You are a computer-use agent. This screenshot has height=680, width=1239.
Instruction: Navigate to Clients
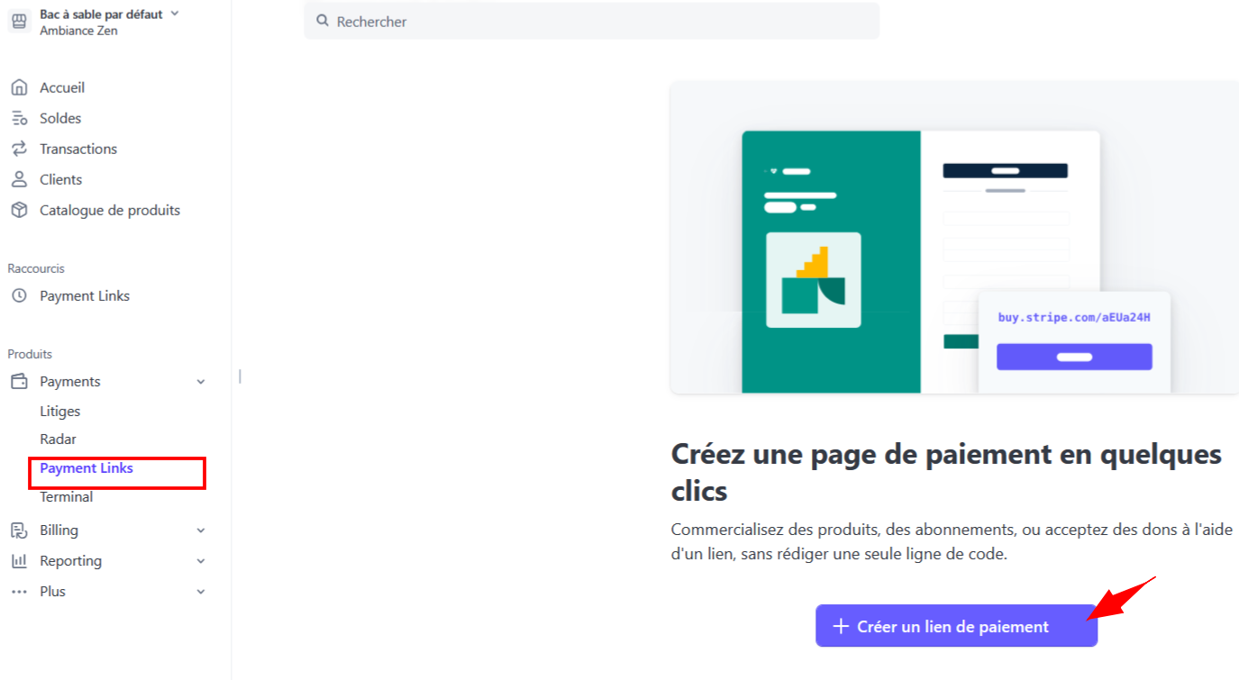(x=60, y=180)
